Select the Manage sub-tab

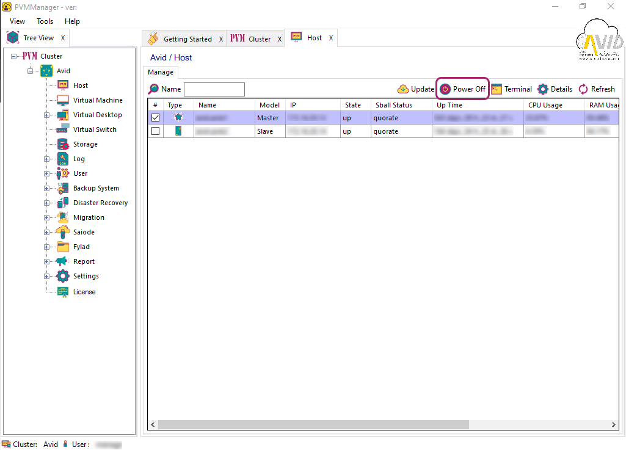161,72
